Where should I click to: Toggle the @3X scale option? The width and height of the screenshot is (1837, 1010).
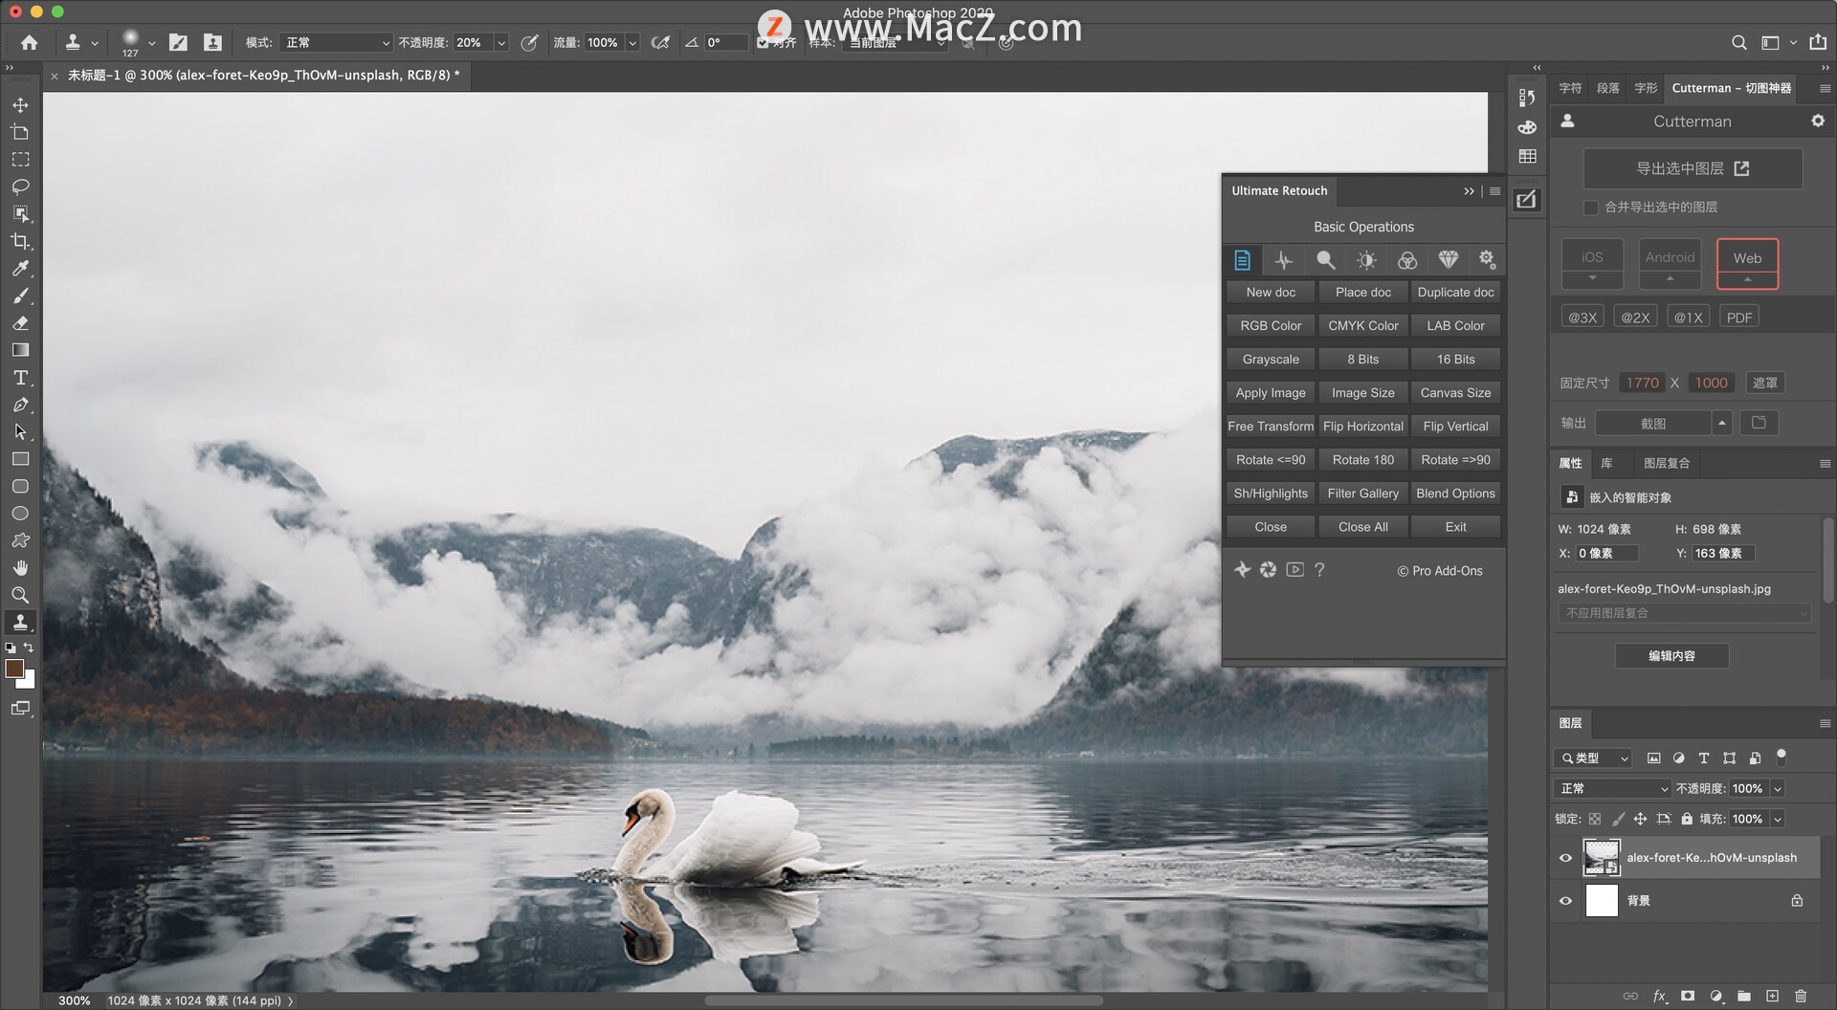(1582, 318)
